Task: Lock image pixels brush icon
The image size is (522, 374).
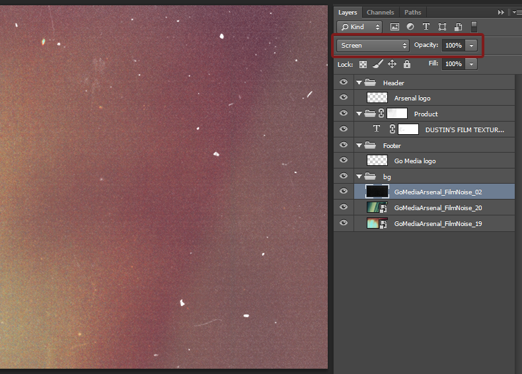Action: click(x=377, y=64)
